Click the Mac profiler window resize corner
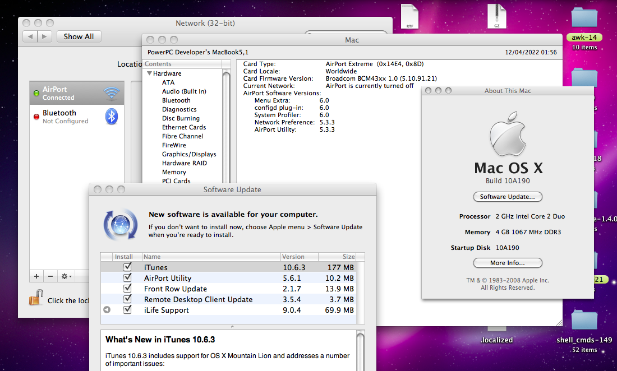Image resolution: width=617 pixels, height=371 pixels. coord(559,323)
